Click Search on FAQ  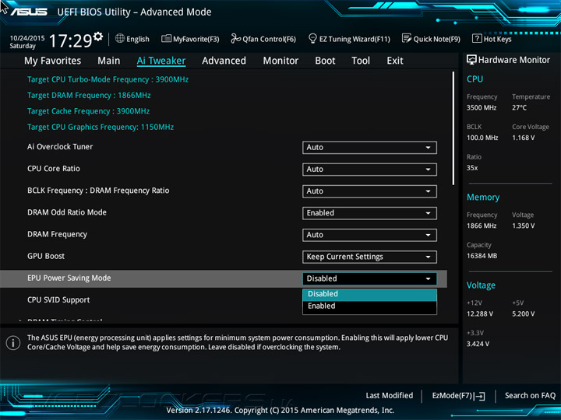(x=530, y=395)
